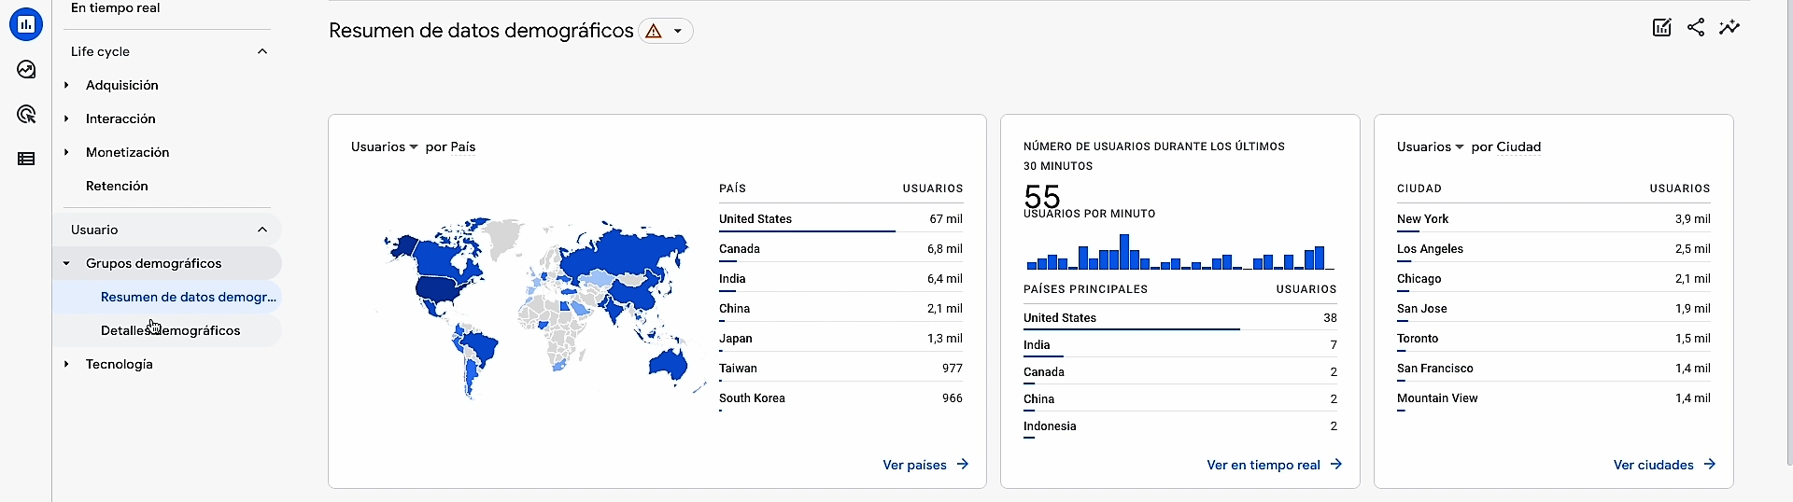Click the South Korea country row
The width and height of the screenshot is (1793, 502).
coord(840,398)
